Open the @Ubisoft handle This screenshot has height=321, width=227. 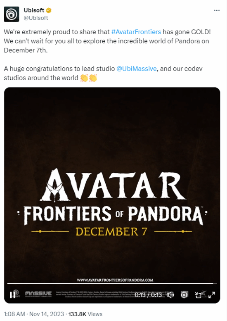click(36, 18)
